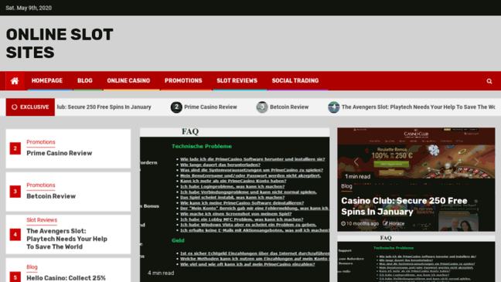Click the Slot Reviews category label
Image resolution: width=501 pixels, height=282 pixels.
pyautogui.click(x=42, y=220)
